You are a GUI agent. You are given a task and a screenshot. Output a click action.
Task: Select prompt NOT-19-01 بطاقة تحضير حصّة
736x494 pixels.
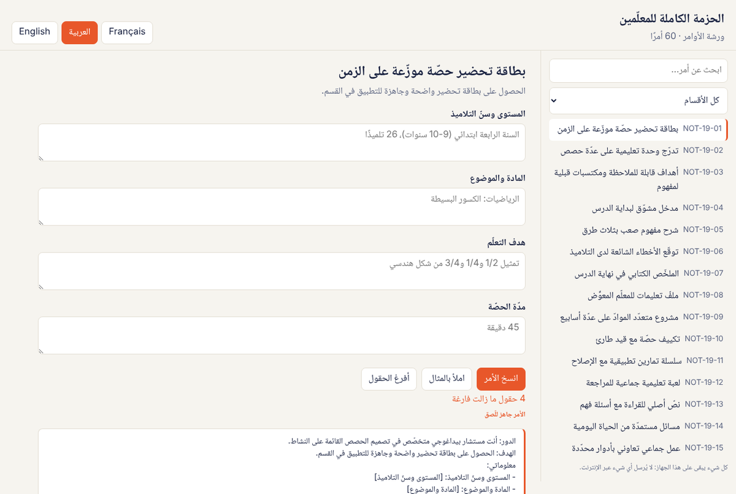pos(638,129)
